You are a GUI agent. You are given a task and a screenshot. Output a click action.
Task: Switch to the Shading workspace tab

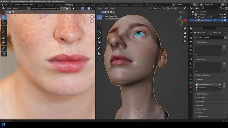pyautogui.click(x=92, y=5)
